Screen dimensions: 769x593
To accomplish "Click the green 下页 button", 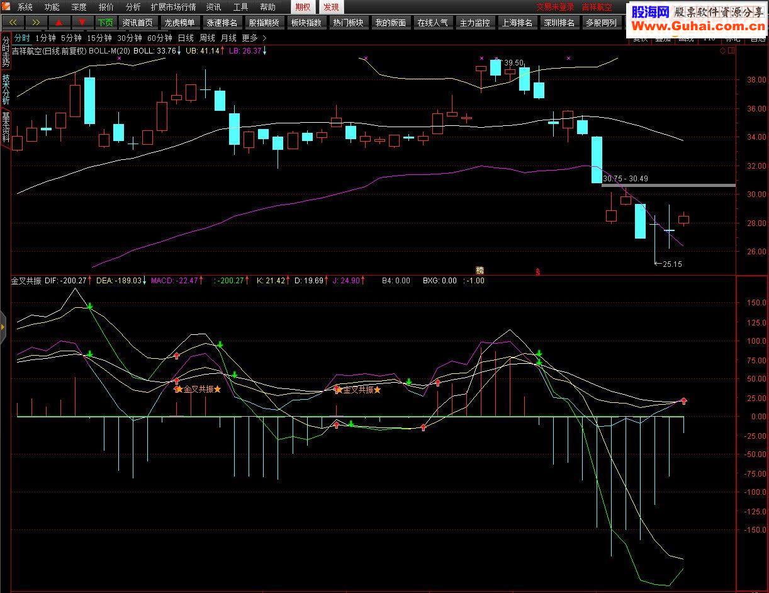I will [105, 23].
